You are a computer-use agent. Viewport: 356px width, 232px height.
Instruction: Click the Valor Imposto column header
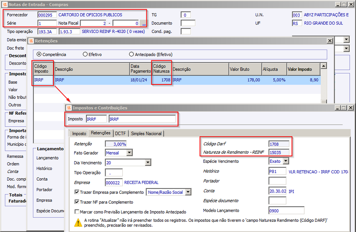pyautogui.click(x=303, y=69)
